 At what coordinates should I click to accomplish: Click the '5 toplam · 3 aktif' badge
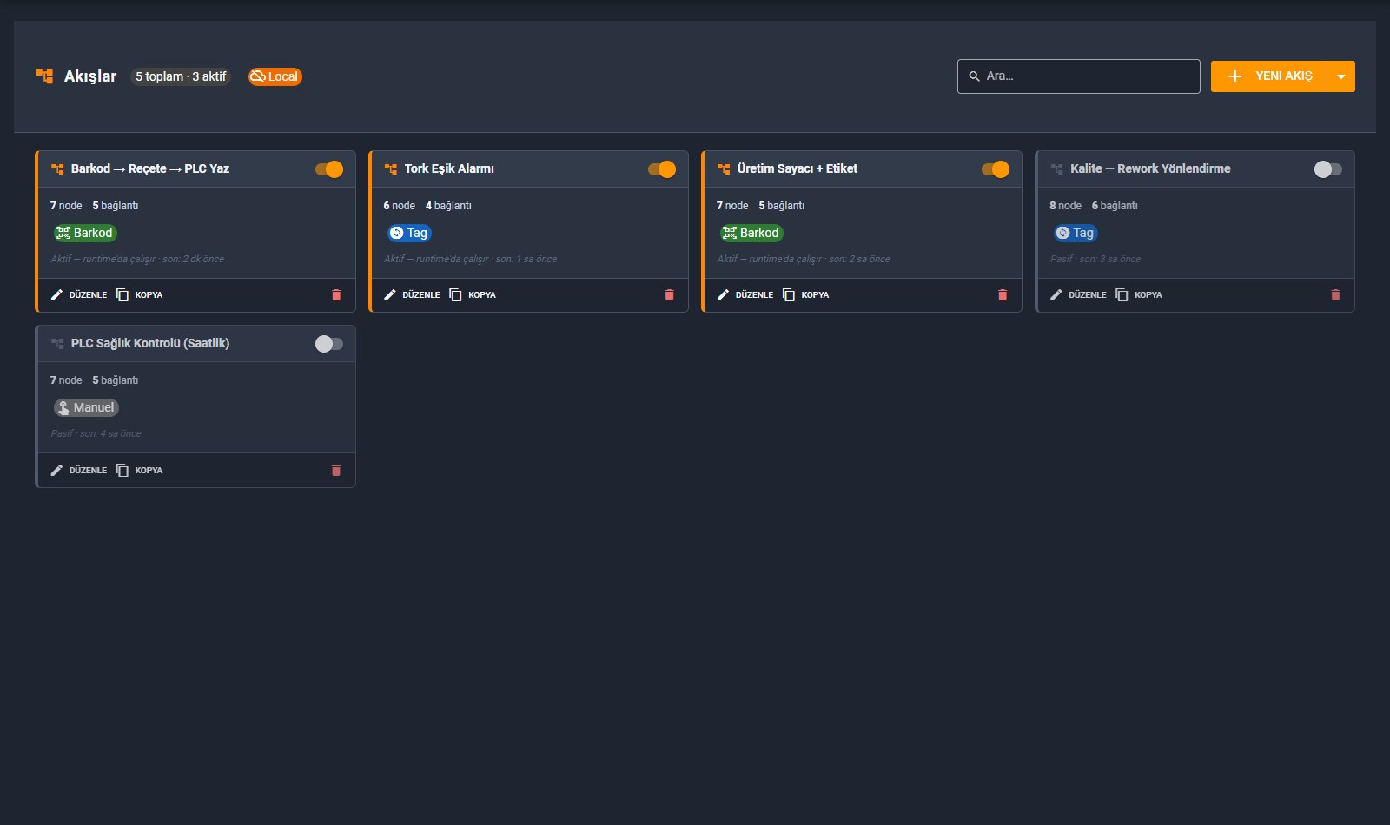(x=181, y=76)
